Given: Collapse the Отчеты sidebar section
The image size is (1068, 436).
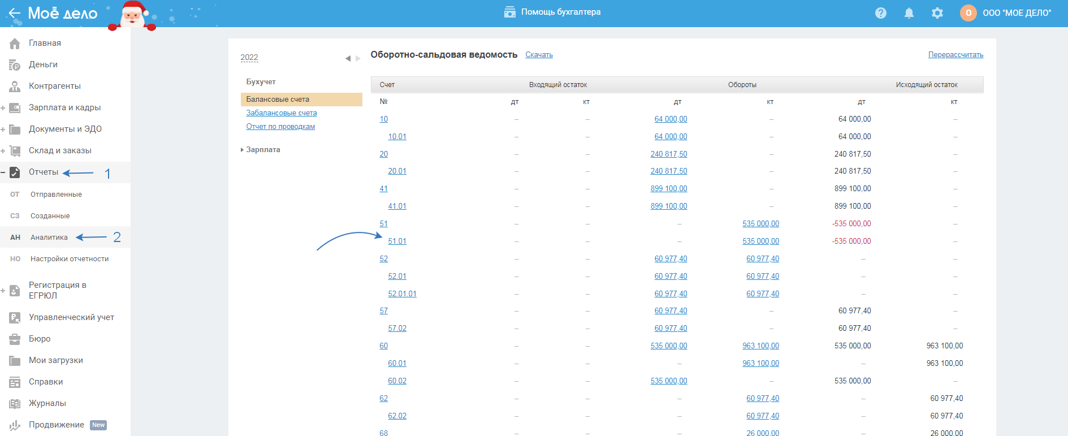Looking at the screenshot, I should [3, 172].
